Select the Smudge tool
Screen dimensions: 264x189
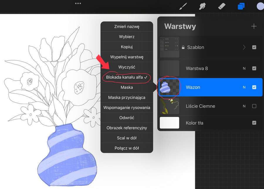[x=202, y=6]
